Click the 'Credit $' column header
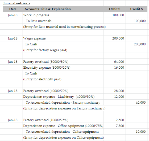 [x=136, y=9]
